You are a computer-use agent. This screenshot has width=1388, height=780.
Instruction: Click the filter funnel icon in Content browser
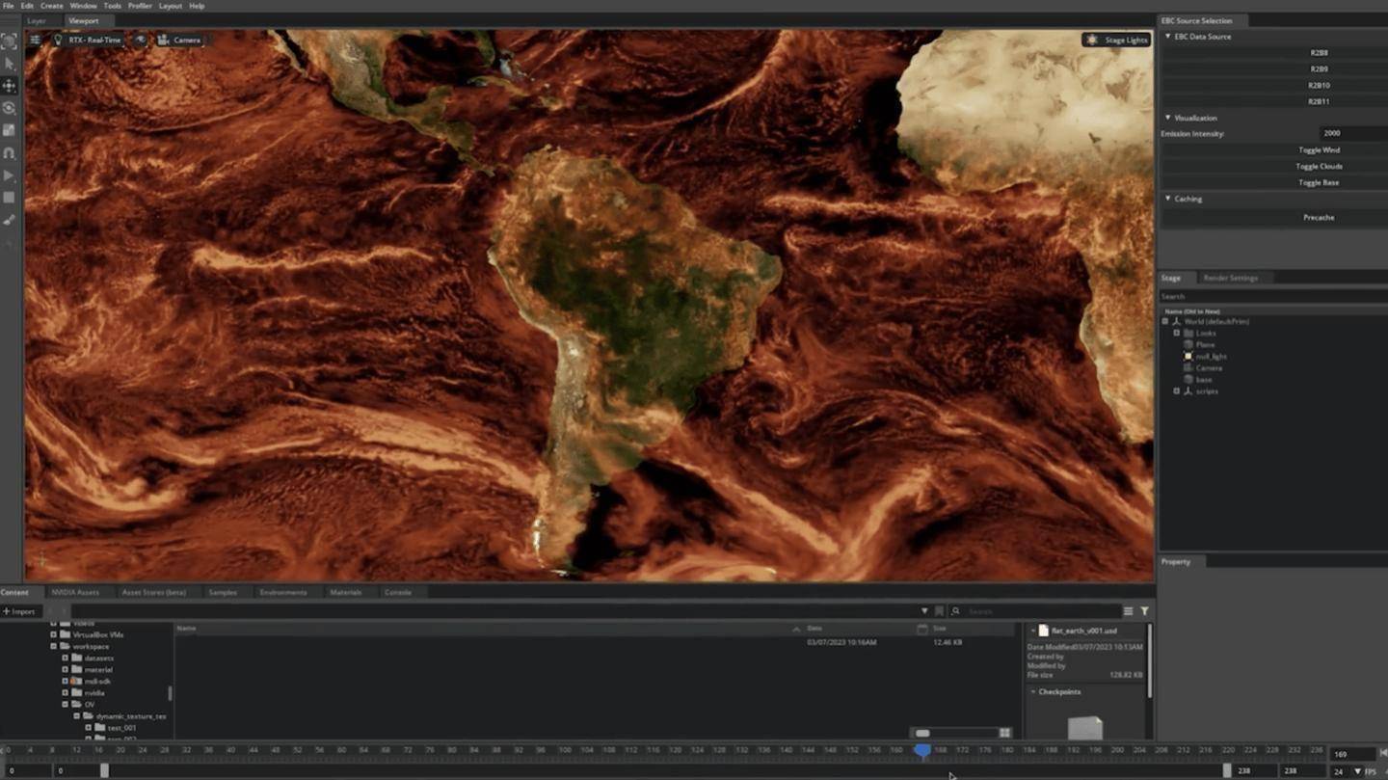[x=1144, y=611]
